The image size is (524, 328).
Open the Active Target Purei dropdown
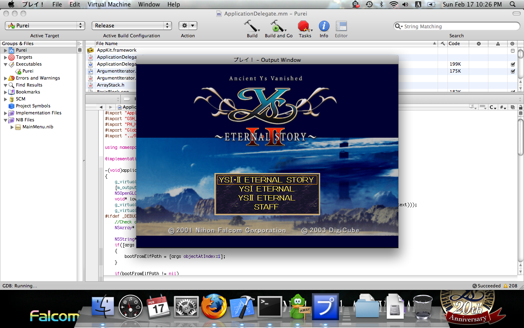45,25
